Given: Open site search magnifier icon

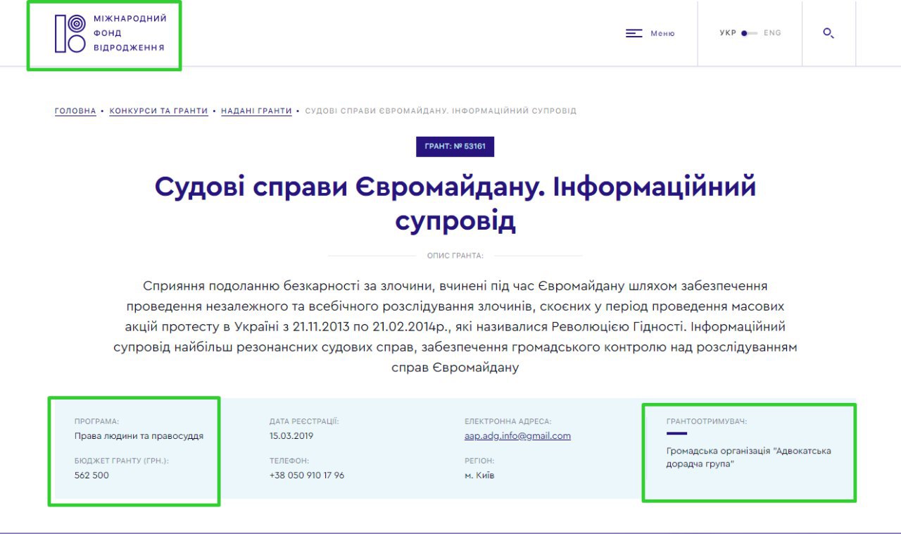Looking at the screenshot, I should click(828, 33).
